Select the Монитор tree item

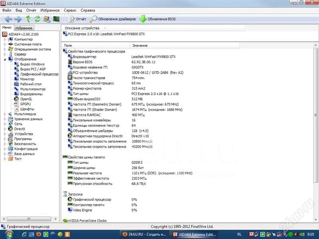click(27, 79)
